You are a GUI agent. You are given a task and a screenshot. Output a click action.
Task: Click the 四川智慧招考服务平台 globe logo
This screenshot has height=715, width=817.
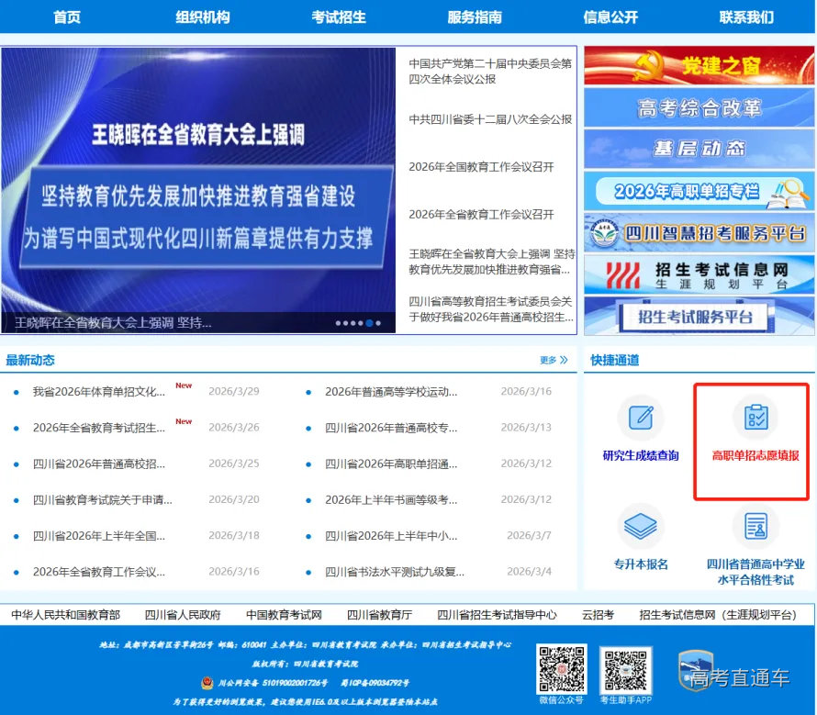tap(606, 233)
